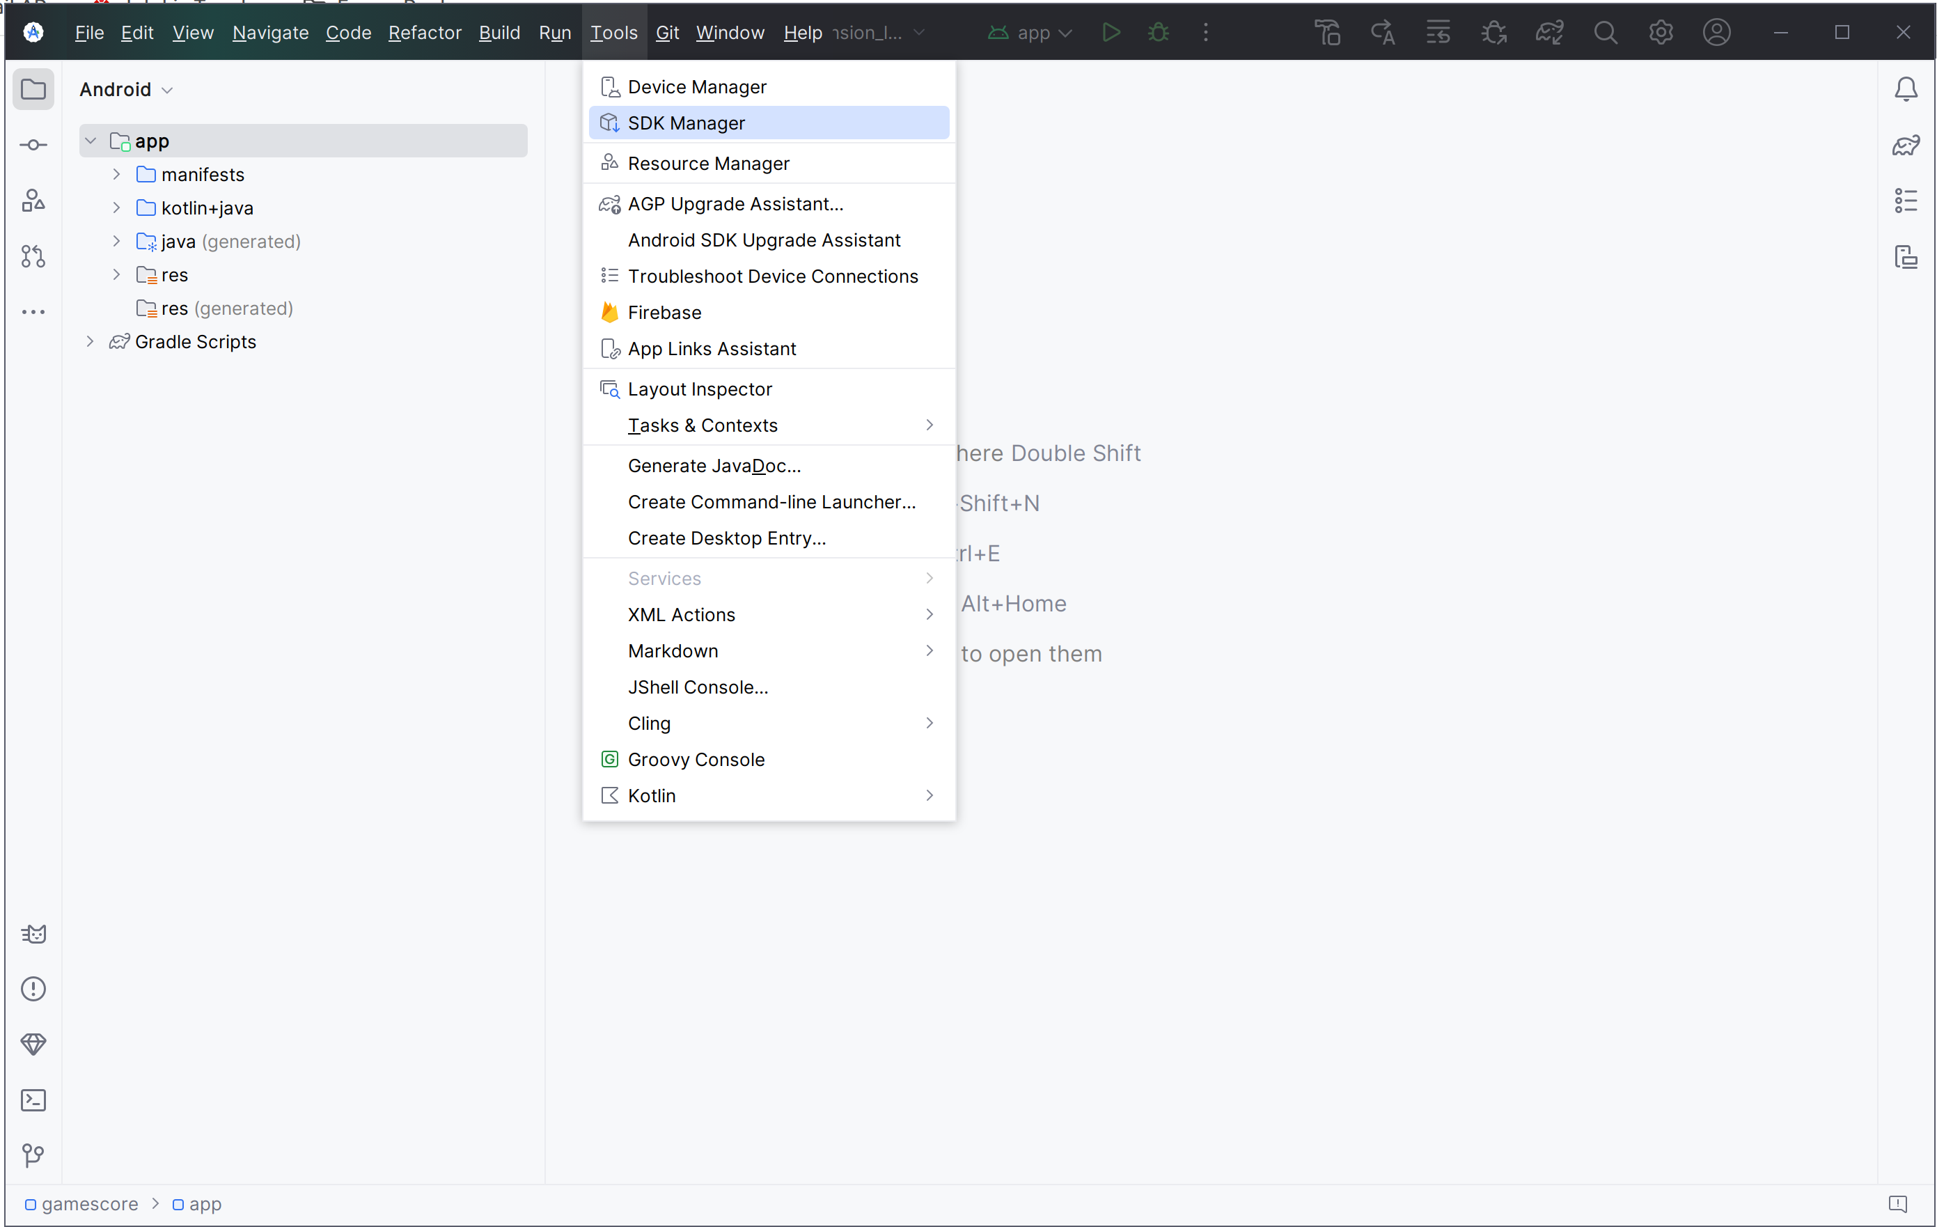
Task: Click Attach Debugger to Android Process icon
Action: click(x=1493, y=32)
